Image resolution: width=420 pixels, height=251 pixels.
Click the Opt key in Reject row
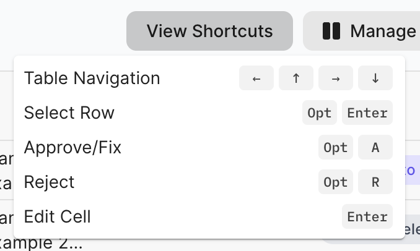click(x=336, y=182)
